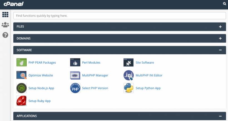
Task: Open the MultiPHP INI Editor icon
Action: click(128, 75)
